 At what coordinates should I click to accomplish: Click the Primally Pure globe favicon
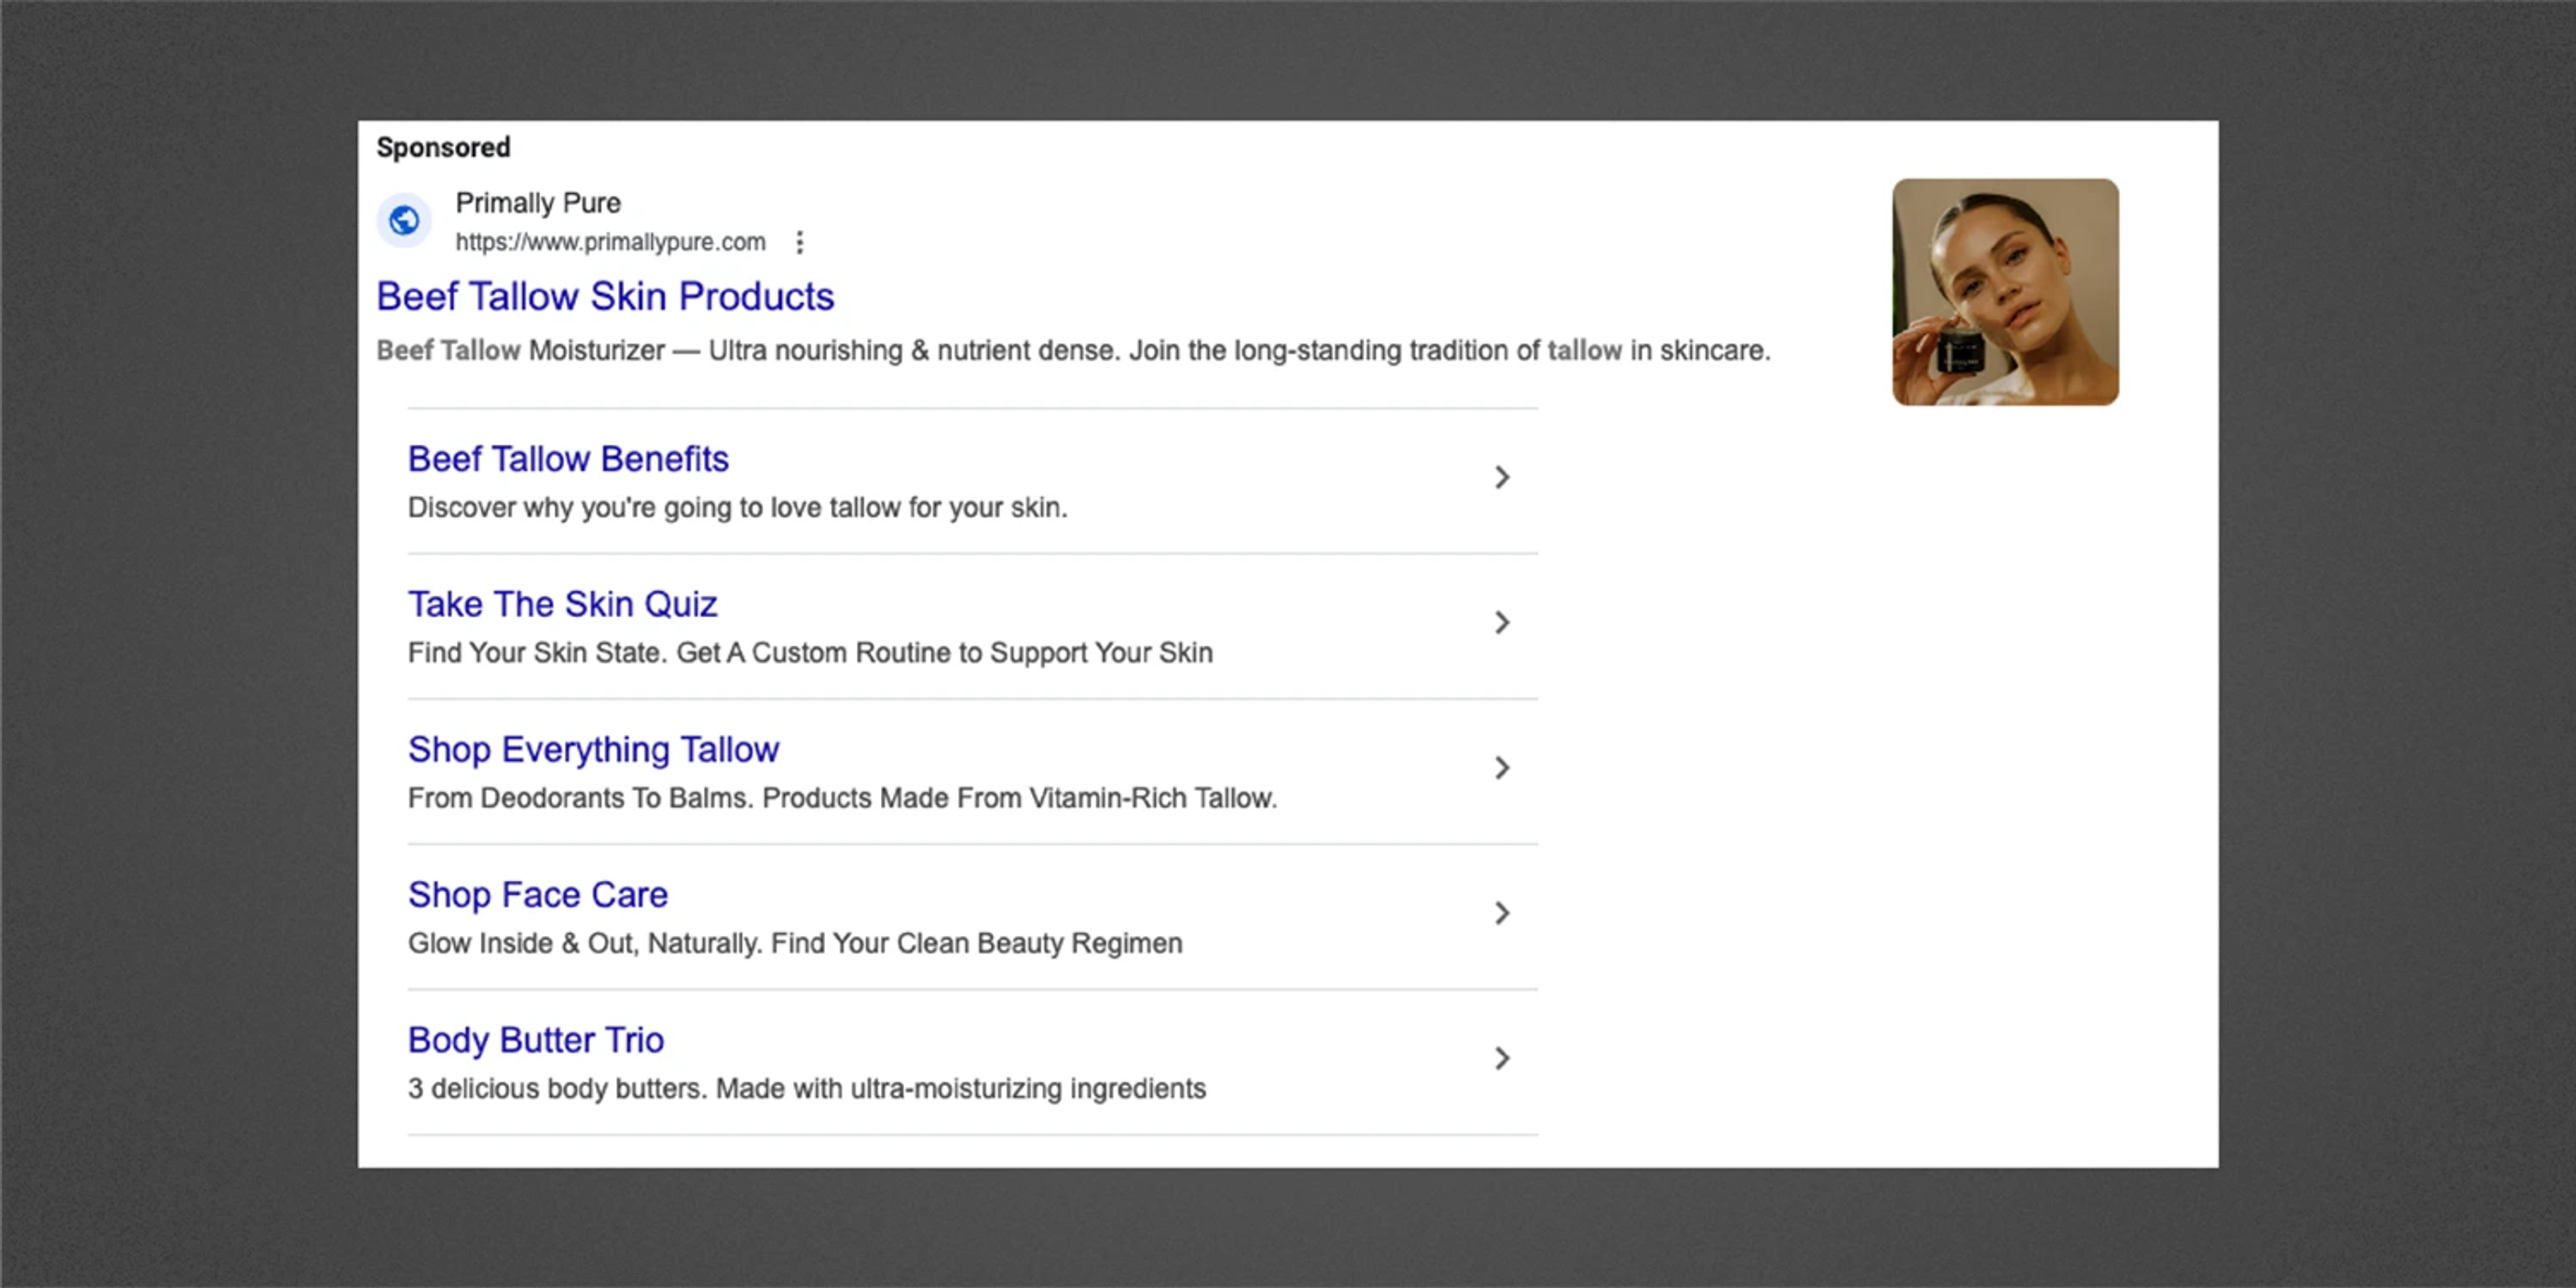(x=404, y=220)
